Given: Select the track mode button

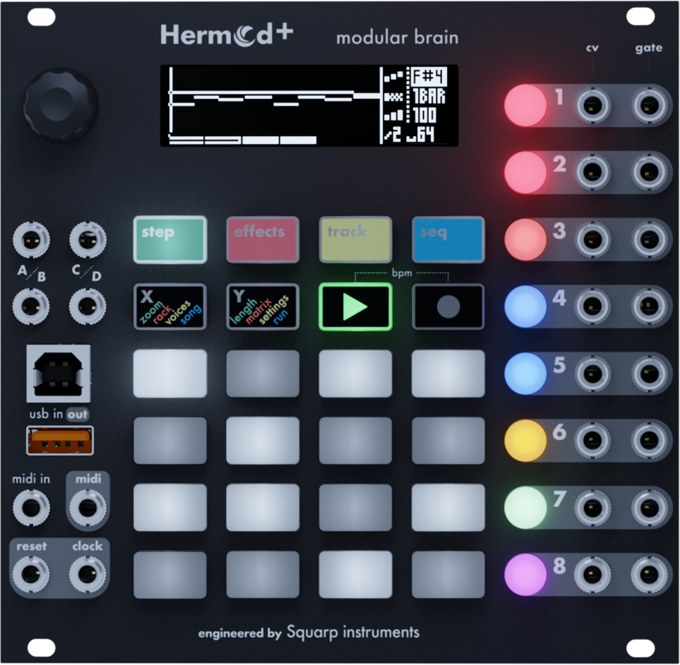Looking at the screenshot, I should point(356,239).
